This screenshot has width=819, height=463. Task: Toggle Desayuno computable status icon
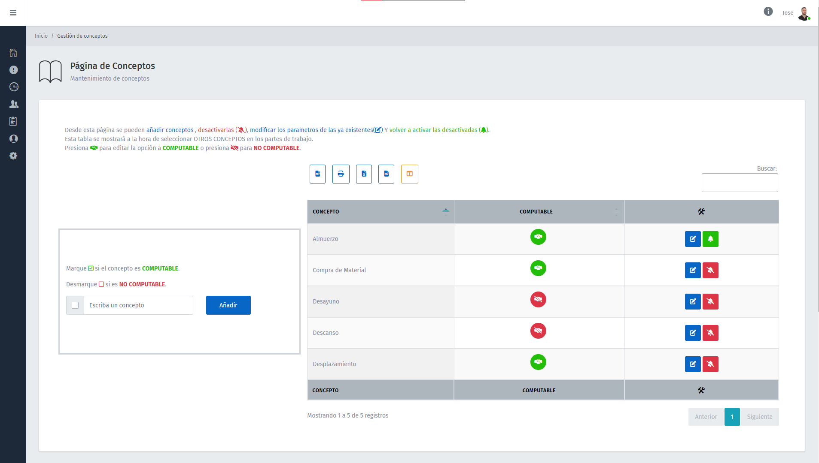click(x=538, y=299)
